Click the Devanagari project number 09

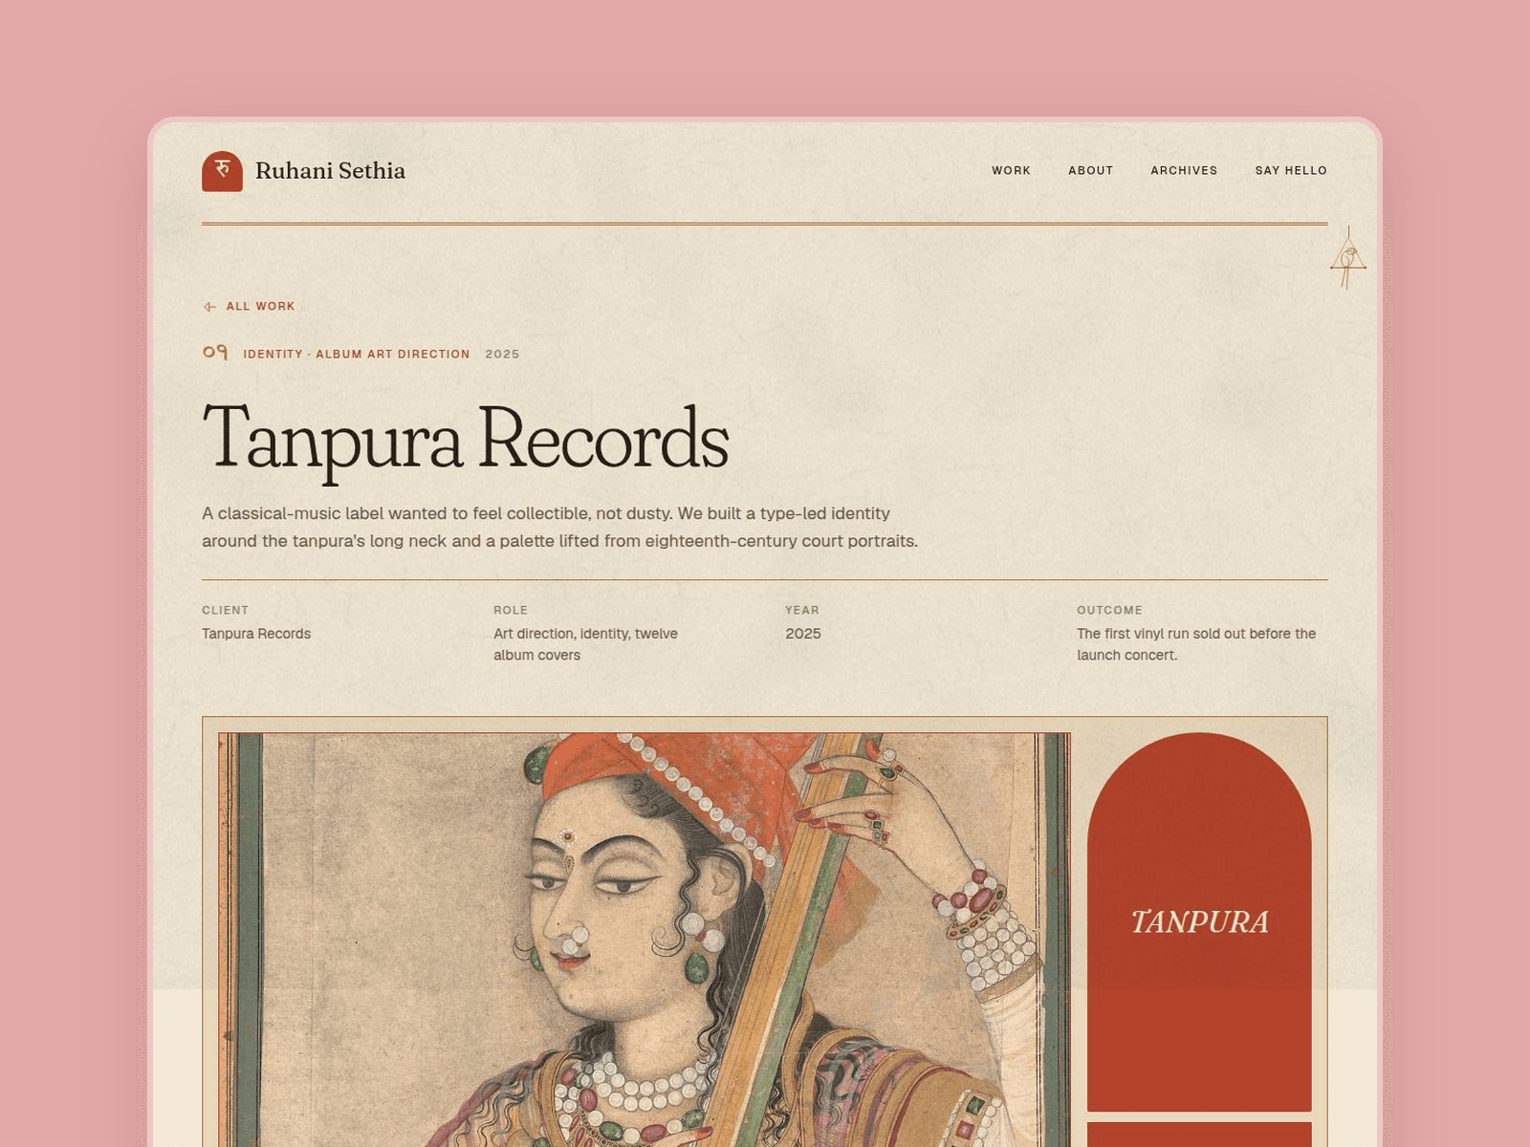[x=215, y=353]
